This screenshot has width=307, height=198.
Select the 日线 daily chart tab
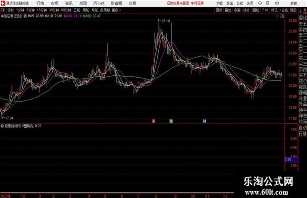(77, 10)
